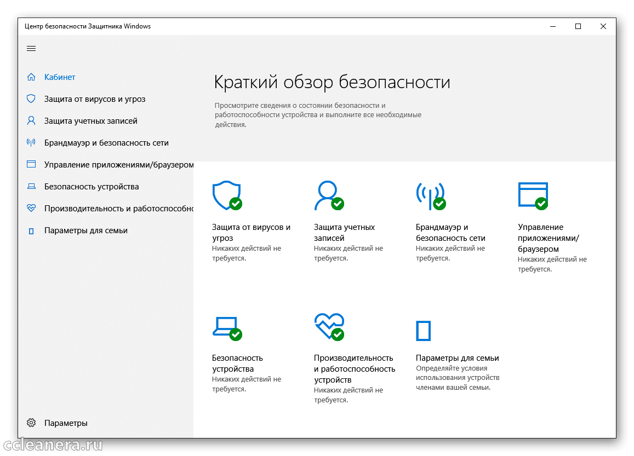
Task: Click status text under Брандмауэр tile
Action: [x=450, y=253]
